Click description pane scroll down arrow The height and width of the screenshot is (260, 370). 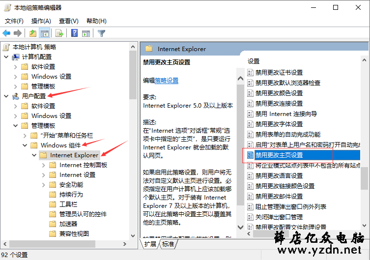click(240, 227)
